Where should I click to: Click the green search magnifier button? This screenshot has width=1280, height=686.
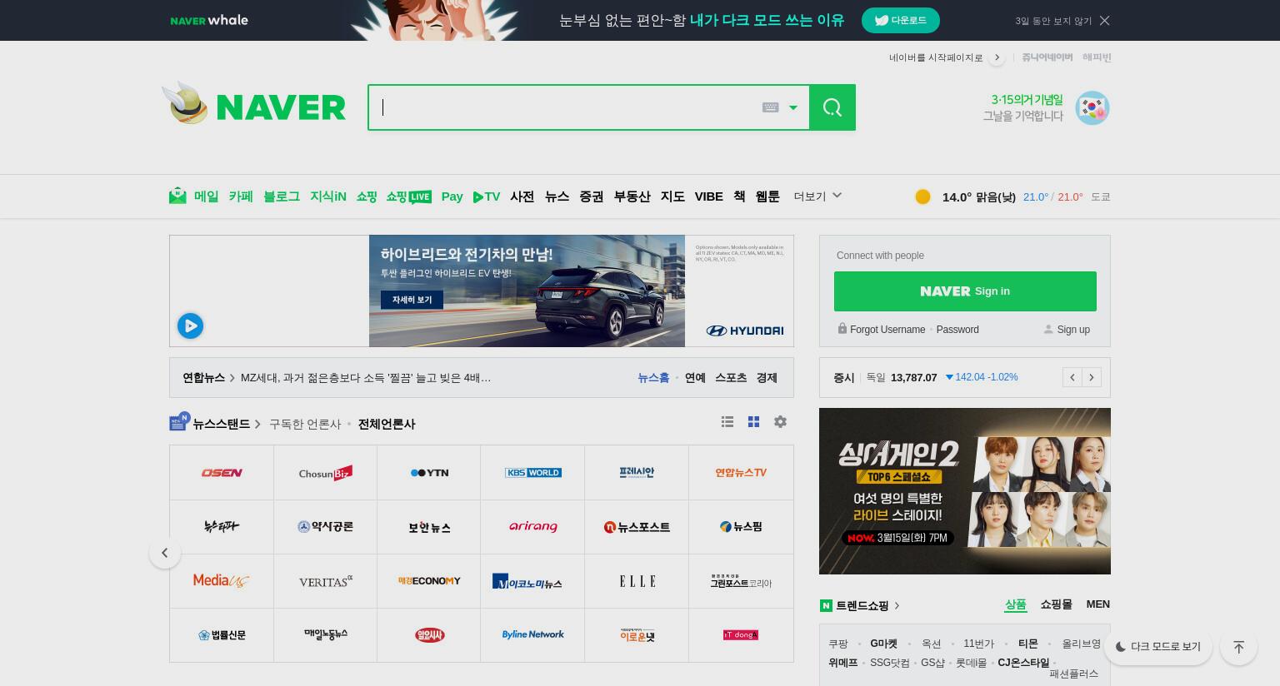[832, 107]
